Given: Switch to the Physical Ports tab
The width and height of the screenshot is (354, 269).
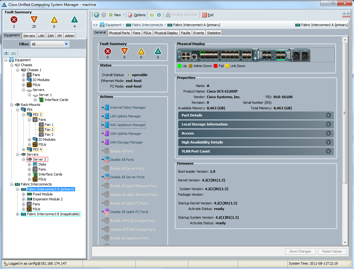Looking at the screenshot, I should tap(119, 33).
